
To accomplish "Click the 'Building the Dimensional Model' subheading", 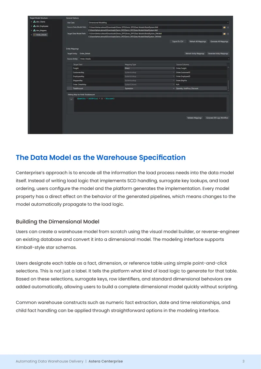I will click(x=58, y=222).
